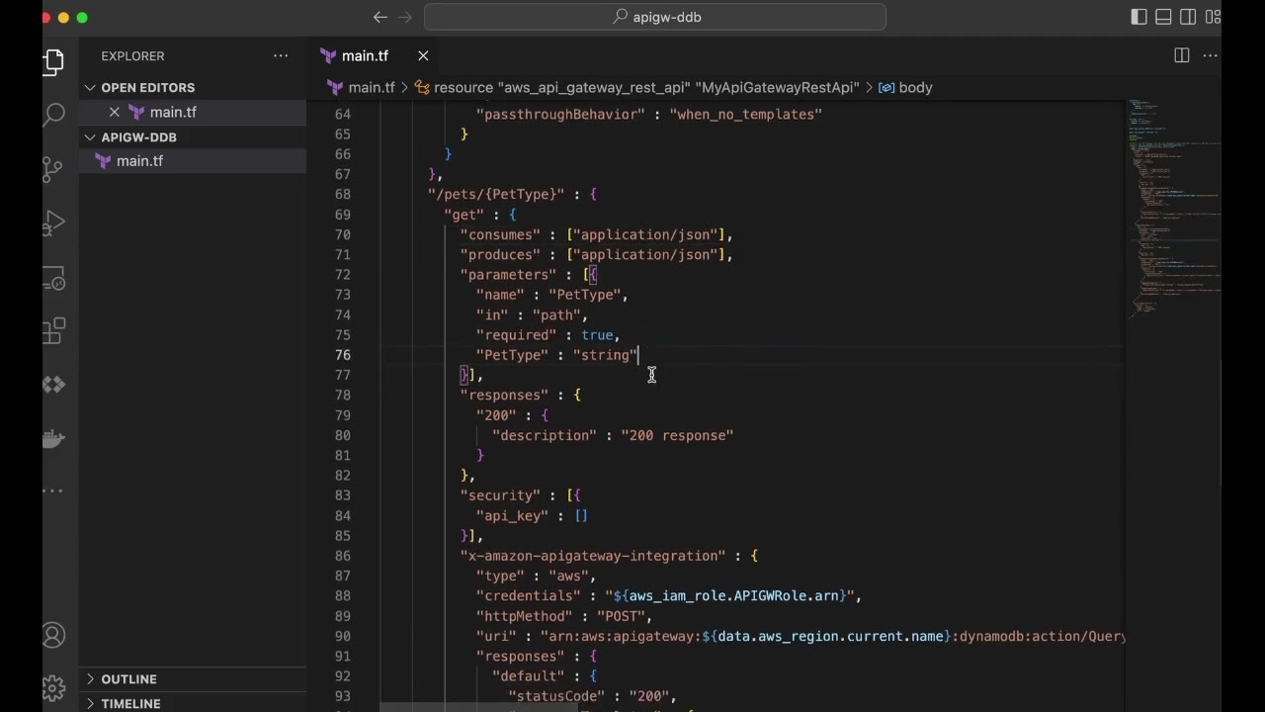Screen dimensions: 1265x712
Task: Click "200 response" description value
Action: pyautogui.click(x=677, y=435)
